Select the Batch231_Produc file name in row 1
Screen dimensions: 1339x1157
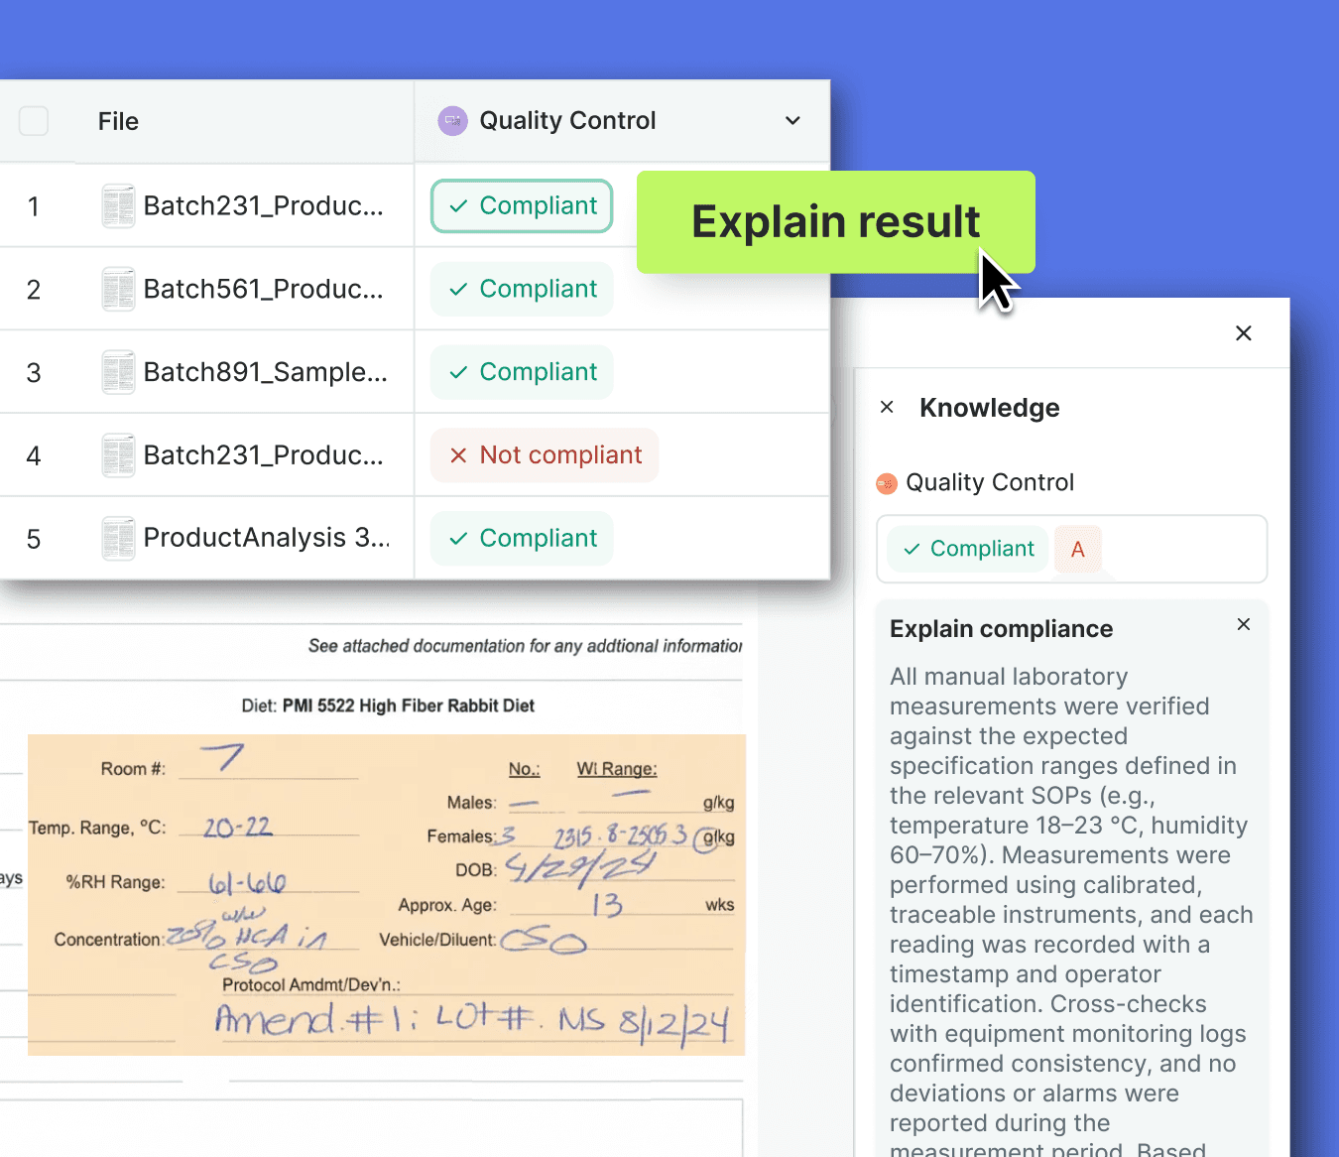[263, 205]
